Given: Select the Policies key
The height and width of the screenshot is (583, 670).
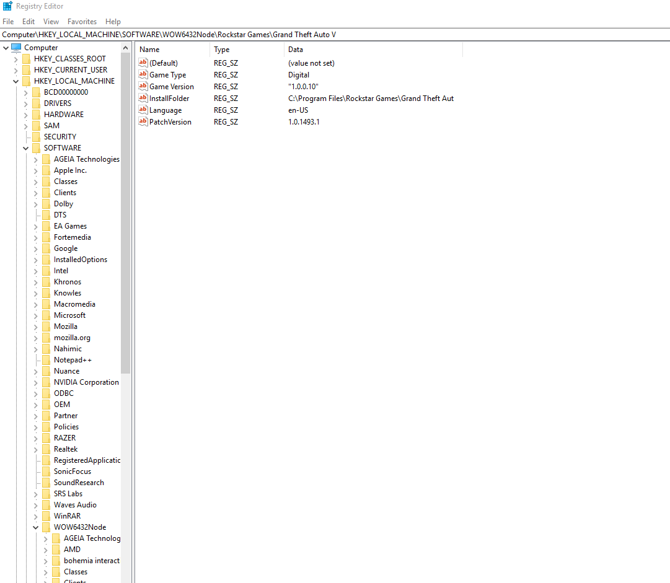Looking at the screenshot, I should (66, 427).
